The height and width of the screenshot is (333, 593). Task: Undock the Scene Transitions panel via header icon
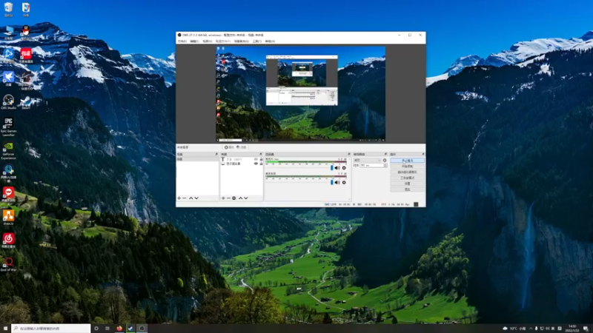[385, 154]
